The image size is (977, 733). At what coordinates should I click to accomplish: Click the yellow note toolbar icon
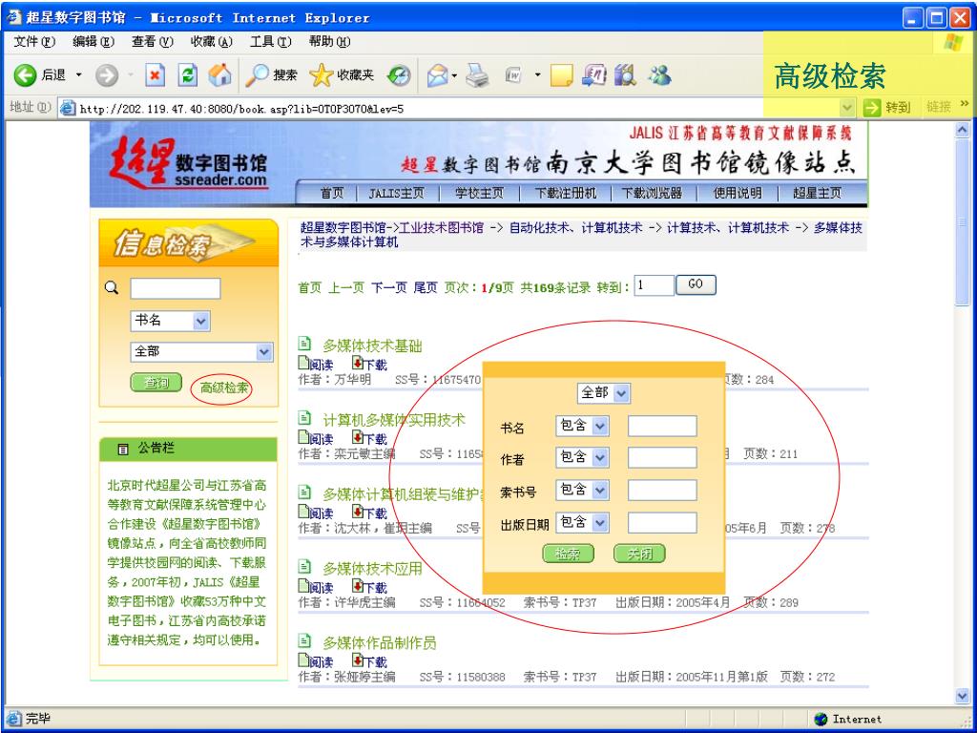pyautogui.click(x=561, y=75)
